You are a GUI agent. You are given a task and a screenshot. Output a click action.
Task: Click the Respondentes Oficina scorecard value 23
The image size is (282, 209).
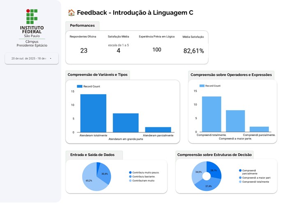point(84,51)
